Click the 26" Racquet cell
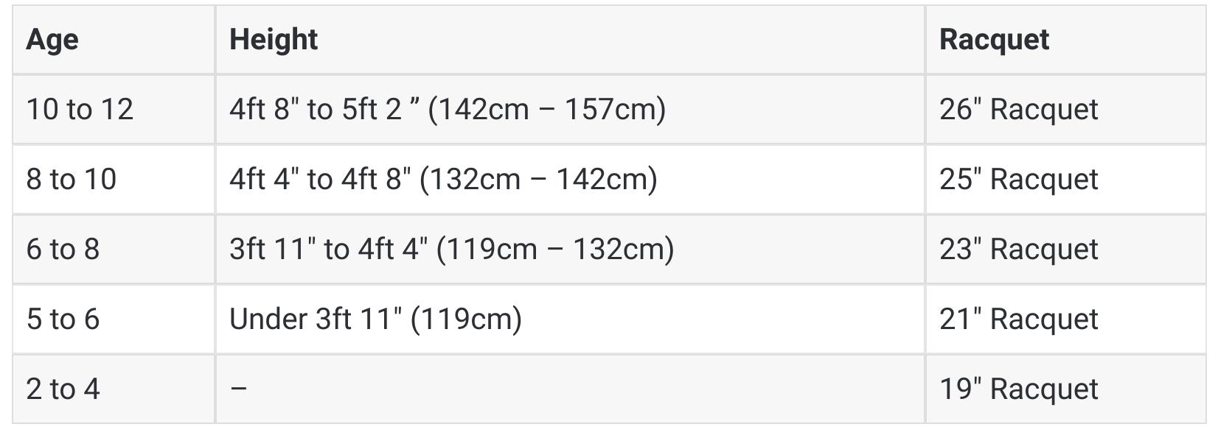 click(x=1066, y=109)
